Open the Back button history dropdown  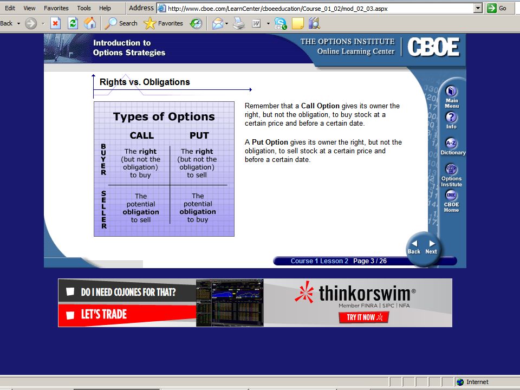pyautogui.click(x=18, y=23)
